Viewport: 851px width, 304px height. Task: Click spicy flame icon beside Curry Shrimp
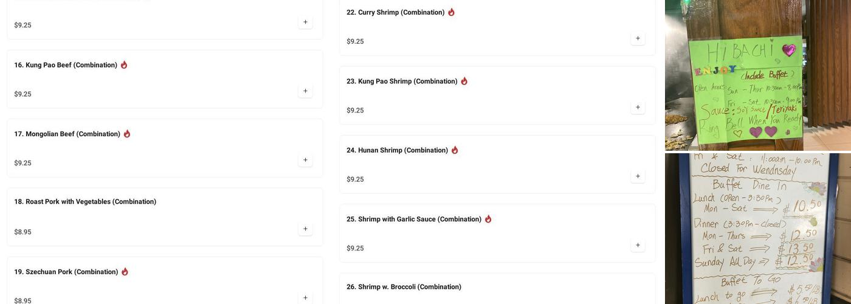click(x=451, y=12)
